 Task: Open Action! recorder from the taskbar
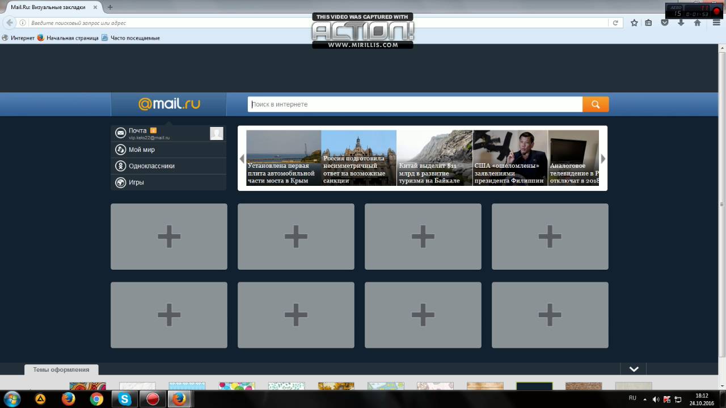(x=152, y=399)
